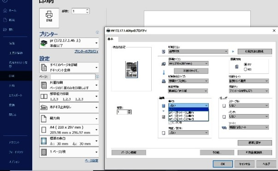This screenshot has height=171, width=278.
Task: Click the info icon beside the ページ field
Action: (x=97, y=77)
